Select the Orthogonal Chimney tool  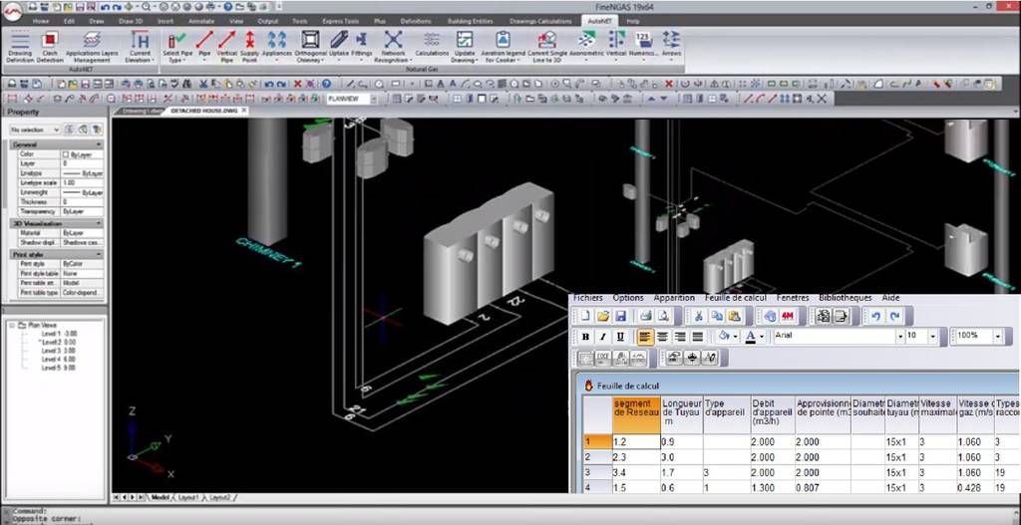(311, 46)
